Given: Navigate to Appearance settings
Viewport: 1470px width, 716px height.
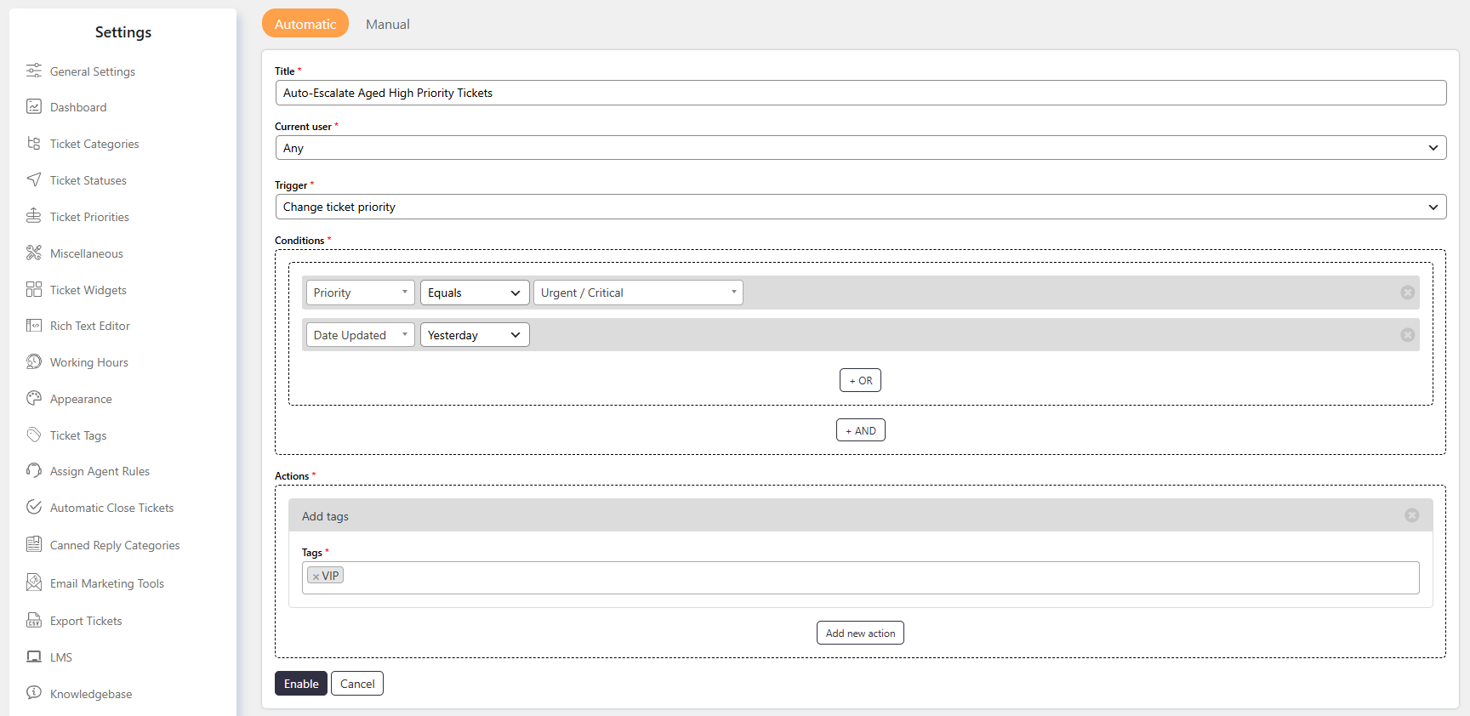Looking at the screenshot, I should (81, 399).
